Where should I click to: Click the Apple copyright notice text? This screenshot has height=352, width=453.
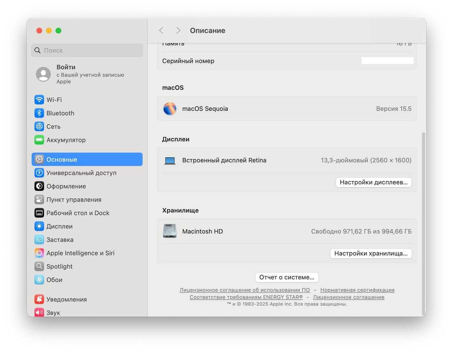tap(287, 304)
